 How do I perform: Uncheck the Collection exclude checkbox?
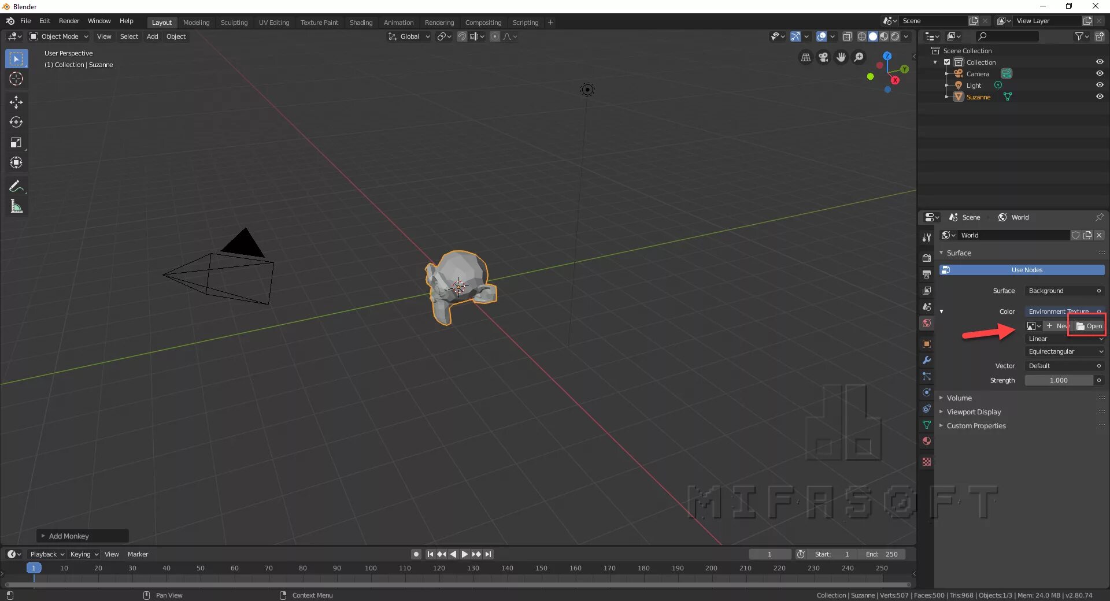[x=947, y=62]
